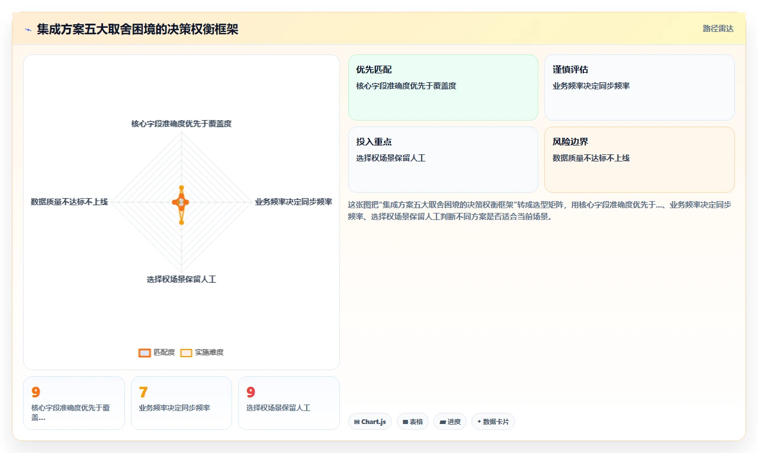Select the 进度 tag
Image resolution: width=758 pixels, height=453 pixels.
[x=450, y=422]
